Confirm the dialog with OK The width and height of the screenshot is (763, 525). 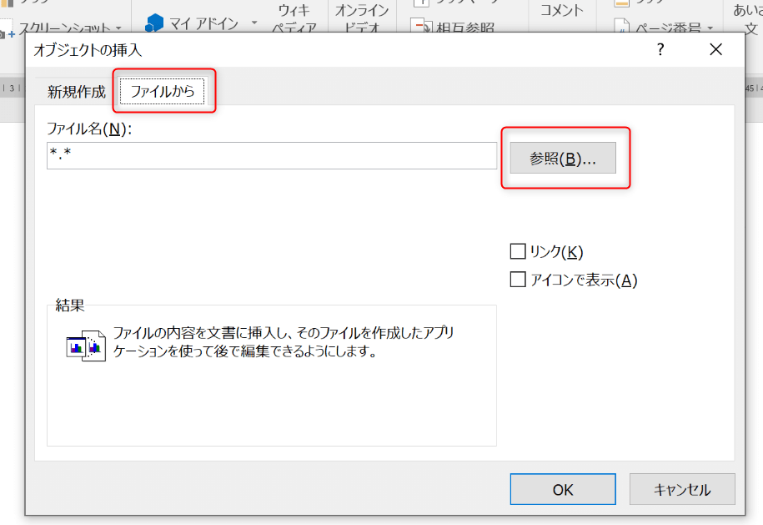pos(562,489)
